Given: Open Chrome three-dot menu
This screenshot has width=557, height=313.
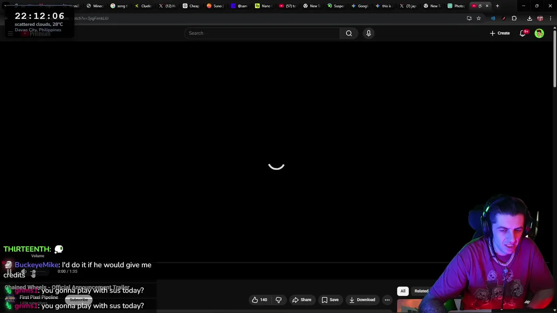Looking at the screenshot, I should click(550, 18).
